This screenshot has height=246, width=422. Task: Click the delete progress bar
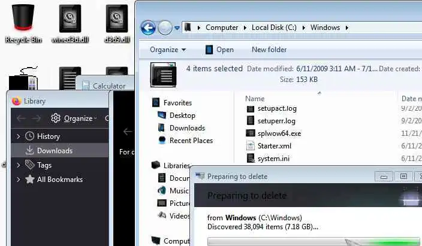click(x=314, y=242)
